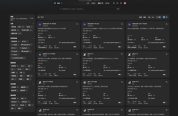The image size is (178, 116).
Task: Copy deepseek-v4-pro model name
Action: click(x=122, y=24)
